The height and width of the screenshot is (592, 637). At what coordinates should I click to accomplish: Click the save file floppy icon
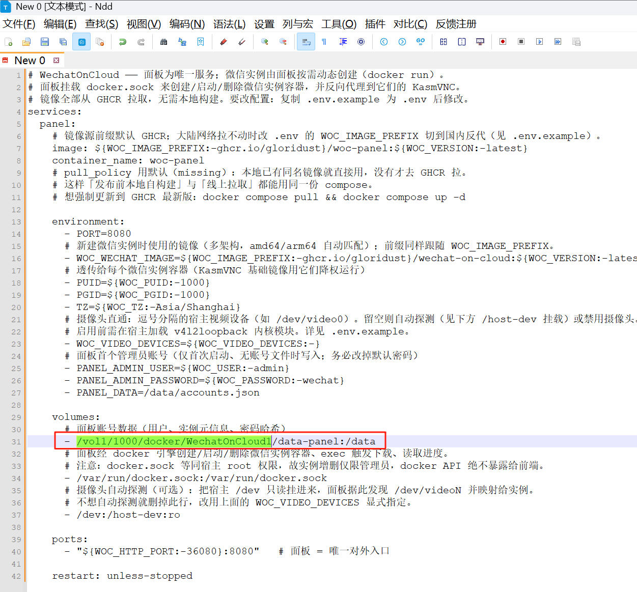[x=45, y=42]
